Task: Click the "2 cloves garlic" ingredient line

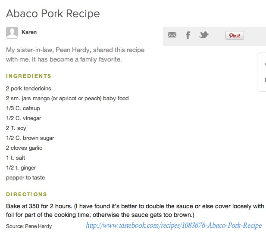Action: pyautogui.click(x=24, y=148)
